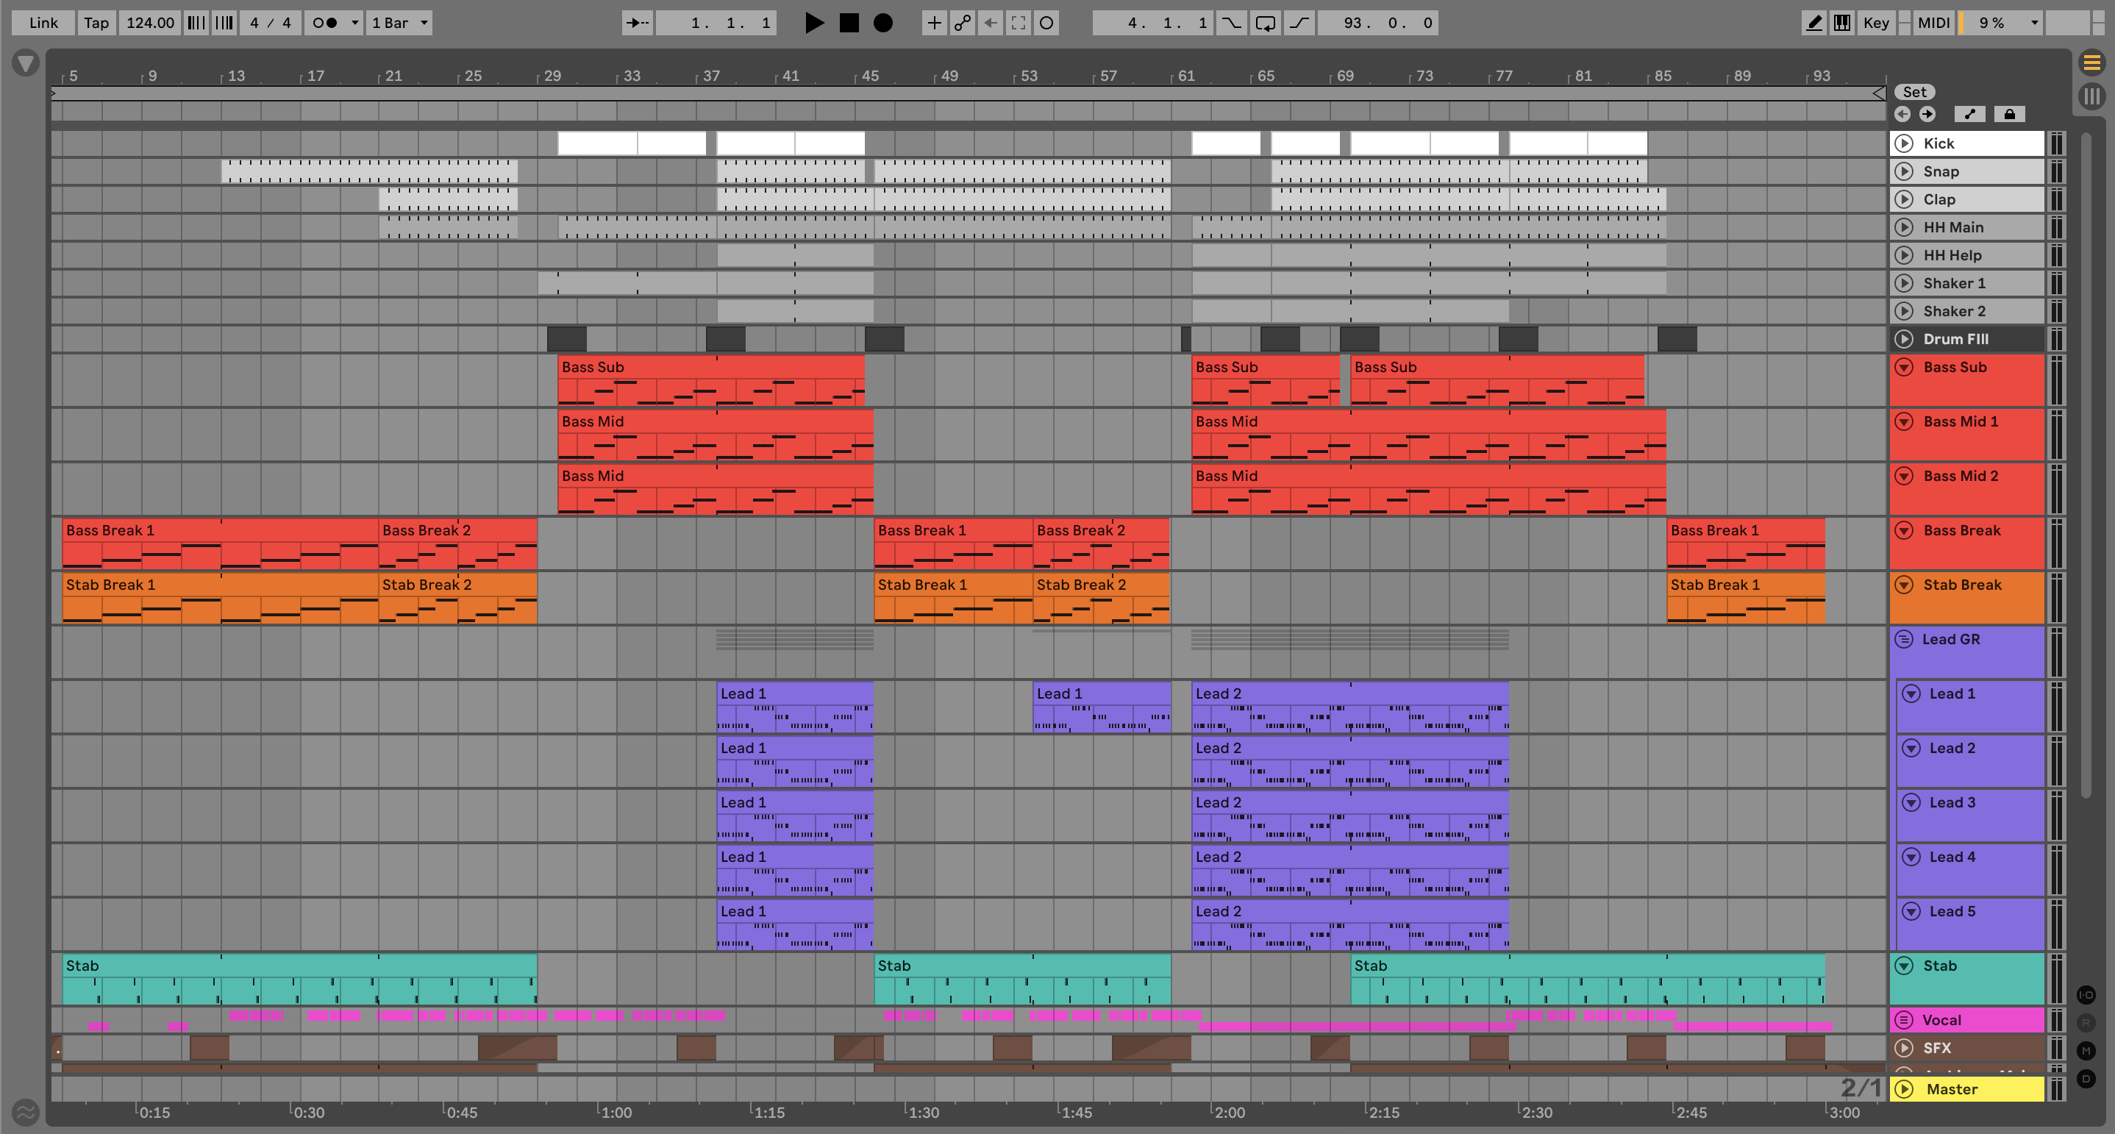Enable the Follow playback arrow button
2115x1134 pixels.
click(x=637, y=23)
